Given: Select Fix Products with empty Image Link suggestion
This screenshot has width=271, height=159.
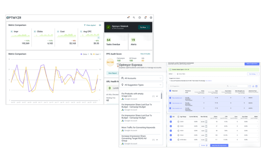Looking at the screenshot, I should coord(140,96).
